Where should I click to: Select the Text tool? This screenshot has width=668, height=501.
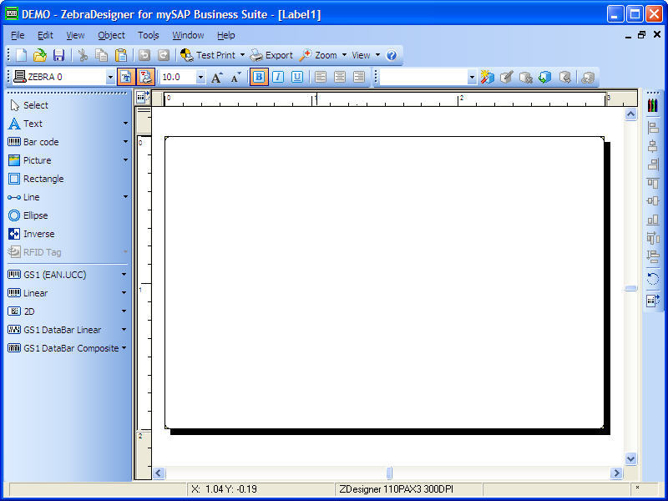(33, 124)
